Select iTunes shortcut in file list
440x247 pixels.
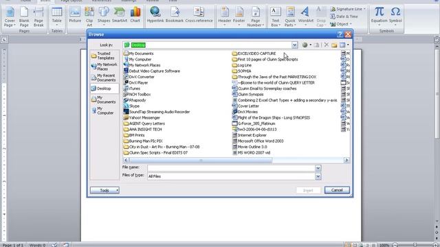coord(132,89)
